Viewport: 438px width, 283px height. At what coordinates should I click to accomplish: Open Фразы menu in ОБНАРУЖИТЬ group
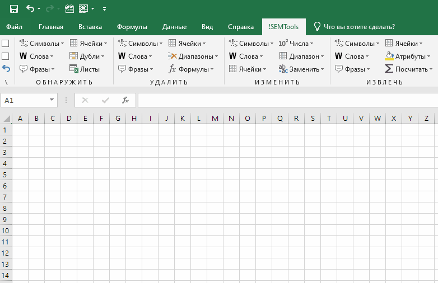37,69
